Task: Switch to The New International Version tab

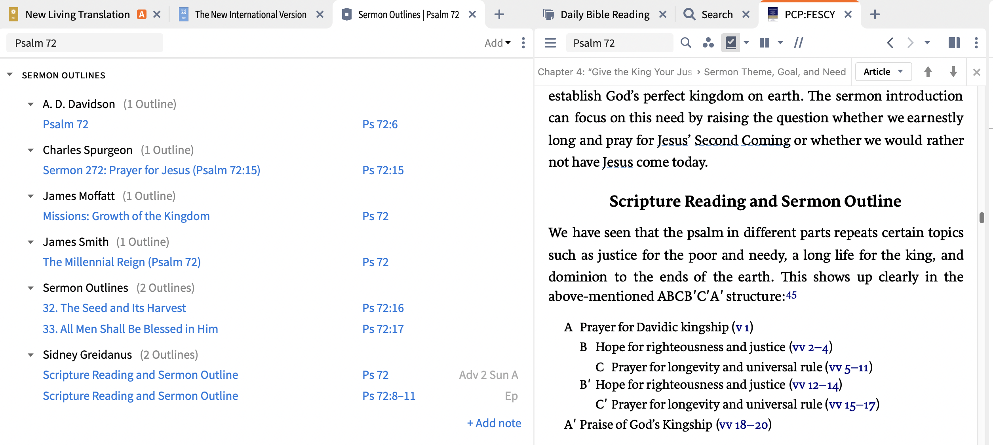Action: tap(250, 15)
